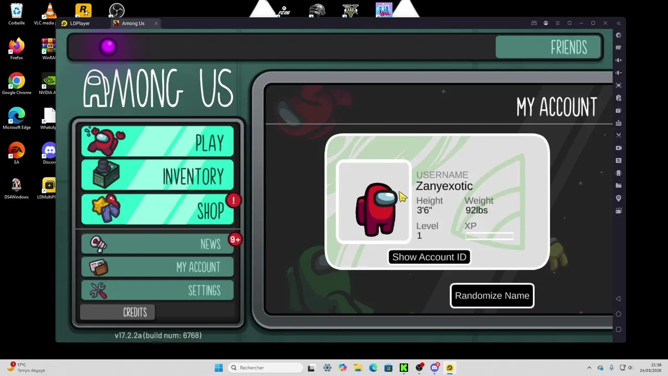Click Android recent apps square button
668x376 pixels.
pos(618,330)
